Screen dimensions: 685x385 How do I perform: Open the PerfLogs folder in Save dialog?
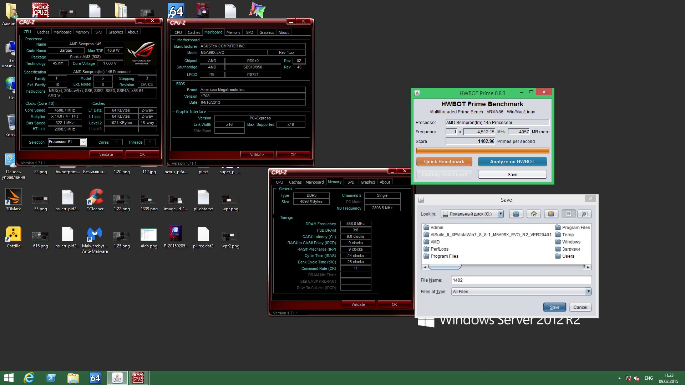436,249
